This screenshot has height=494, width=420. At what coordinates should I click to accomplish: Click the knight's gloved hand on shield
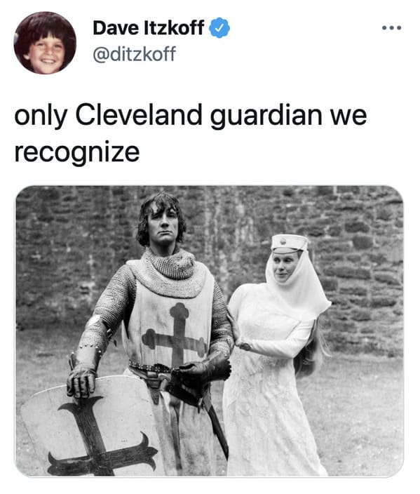click(x=81, y=382)
